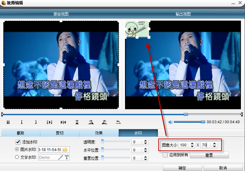This screenshot has height=171, width=245.
Task: Increase the 垂直位置 value with up arrow
Action: (145, 157)
